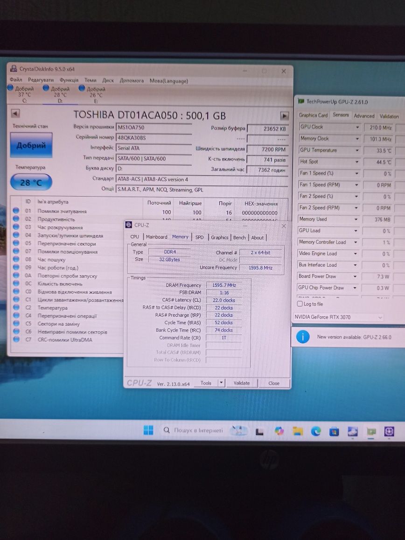Open GPU Clock sensor dropdown

[357, 127]
